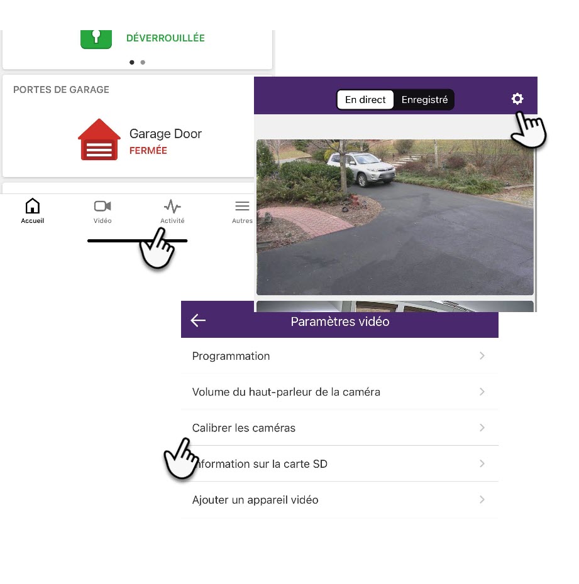Open Information sur la carte SD
579x584 pixels.
click(x=339, y=463)
